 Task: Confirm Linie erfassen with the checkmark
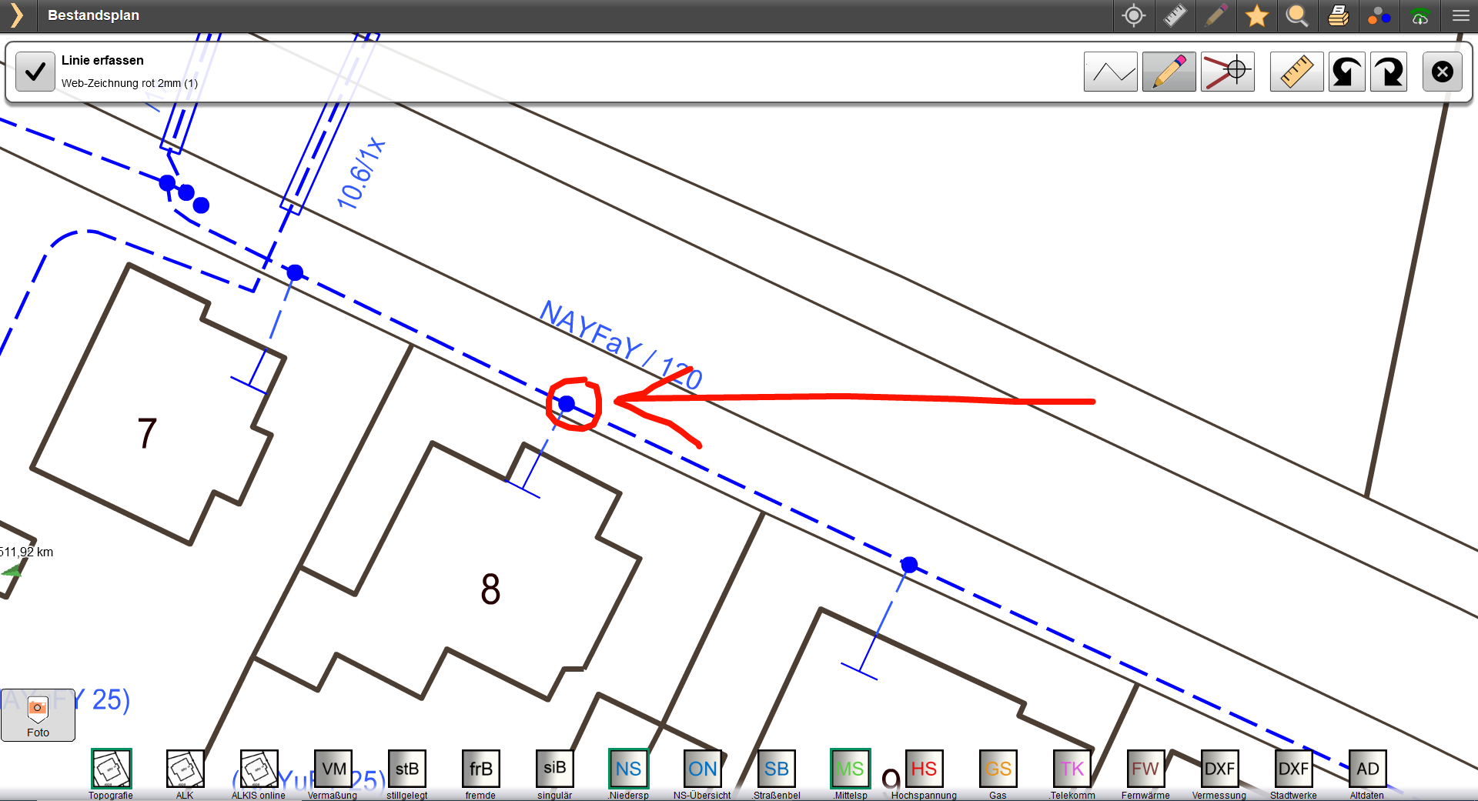pos(35,72)
